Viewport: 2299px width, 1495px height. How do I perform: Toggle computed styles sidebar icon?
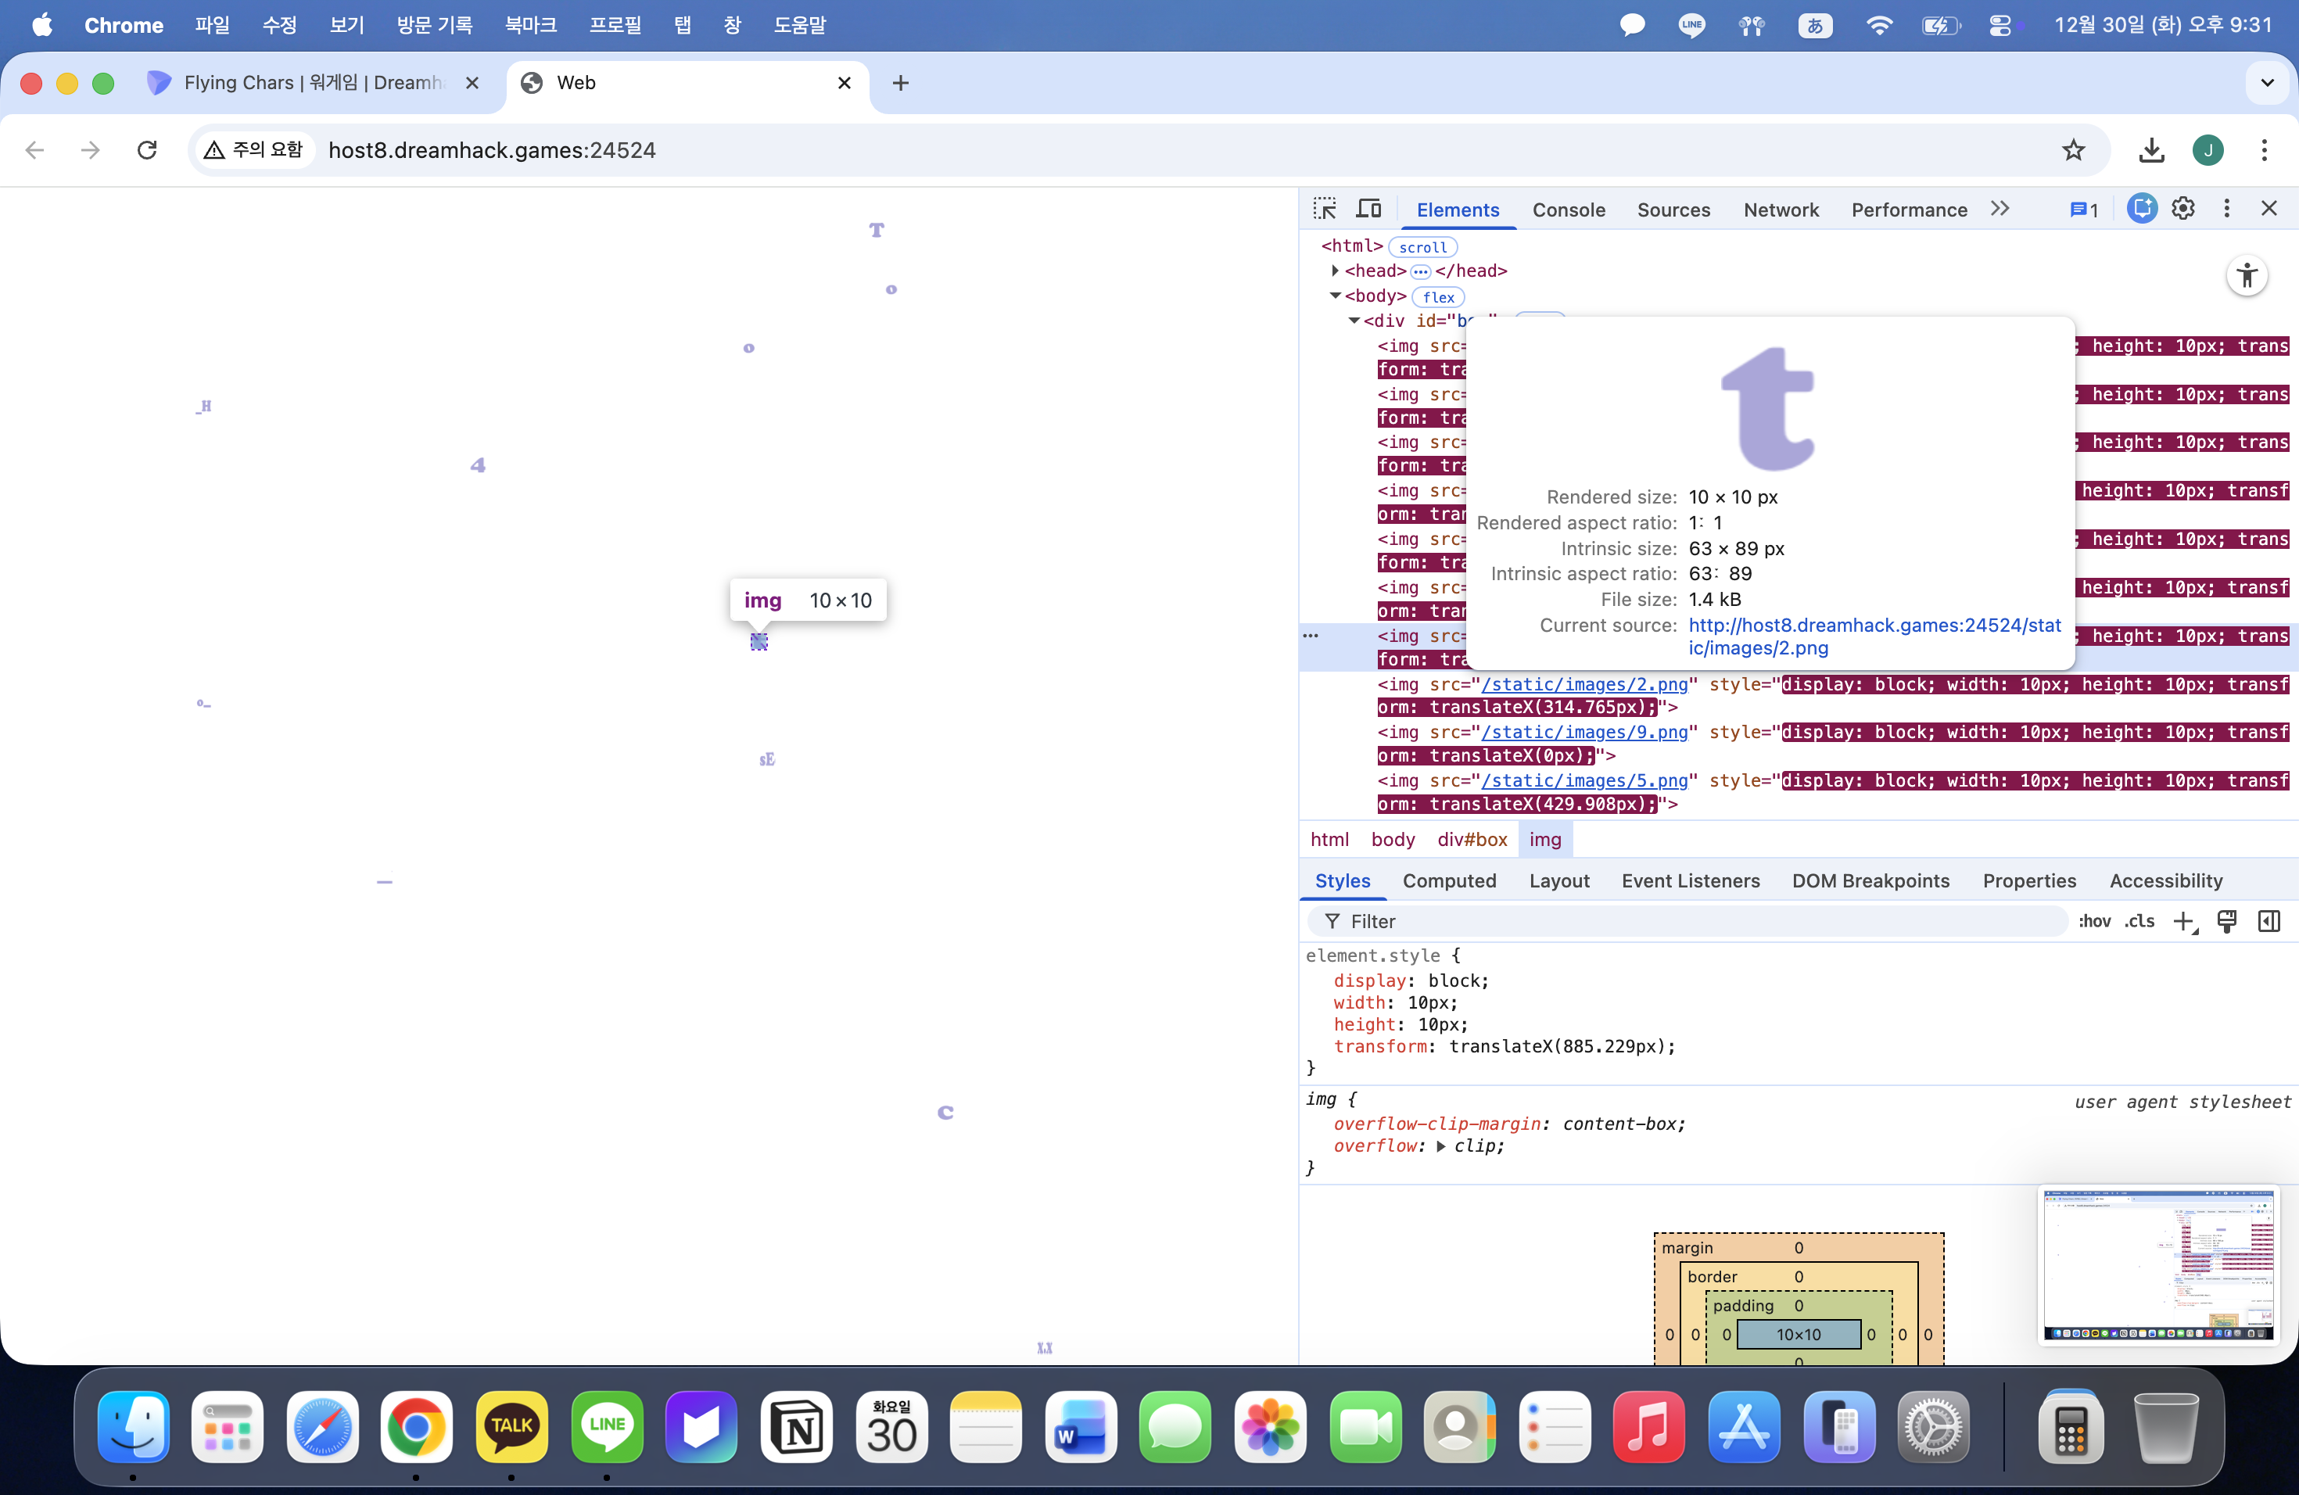[2269, 921]
